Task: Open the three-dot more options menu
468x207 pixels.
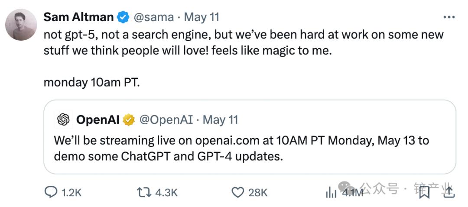Action: pos(448,17)
